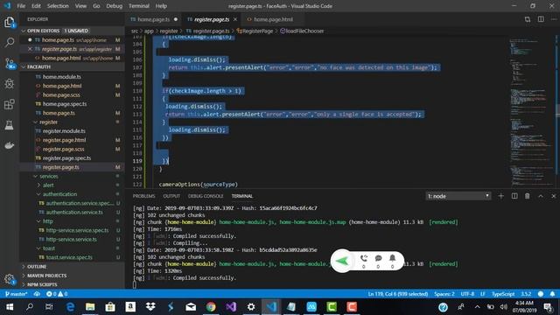This screenshot has height=315, width=560.
Task: Open errors and warnings count in status bar
Action: click(x=57, y=294)
